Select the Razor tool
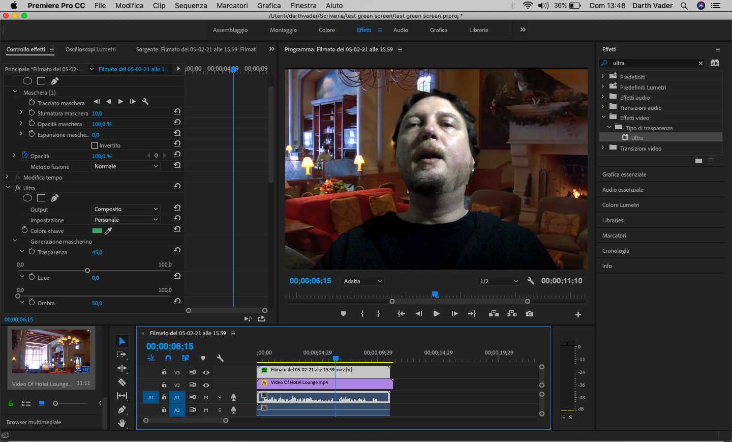Image resolution: width=732 pixels, height=442 pixels. coord(122,382)
